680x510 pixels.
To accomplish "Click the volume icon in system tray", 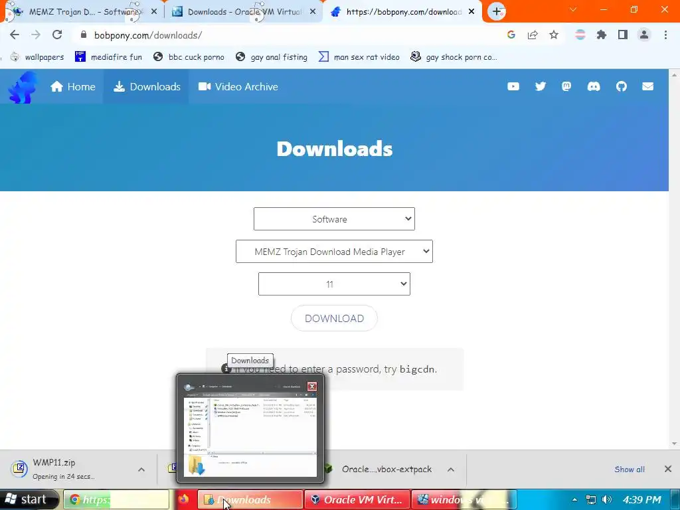I will pyautogui.click(x=607, y=499).
